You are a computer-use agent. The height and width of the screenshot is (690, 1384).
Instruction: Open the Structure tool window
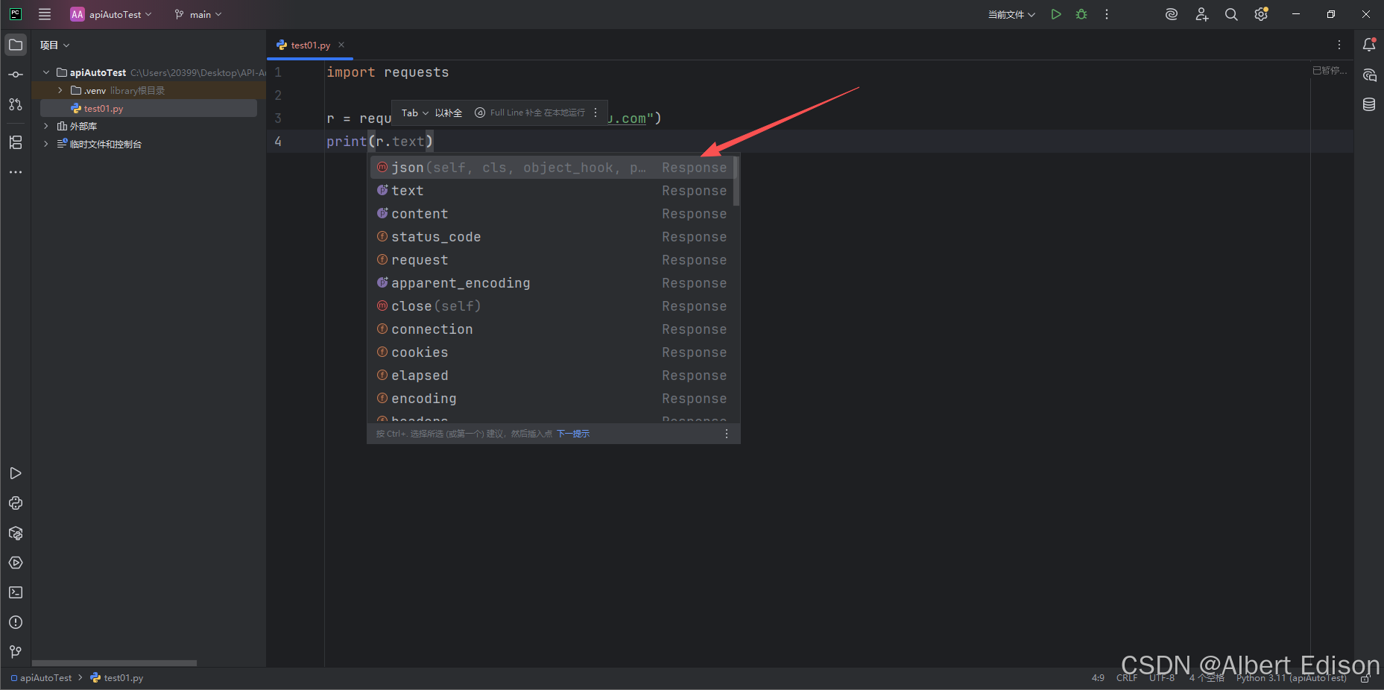16,142
